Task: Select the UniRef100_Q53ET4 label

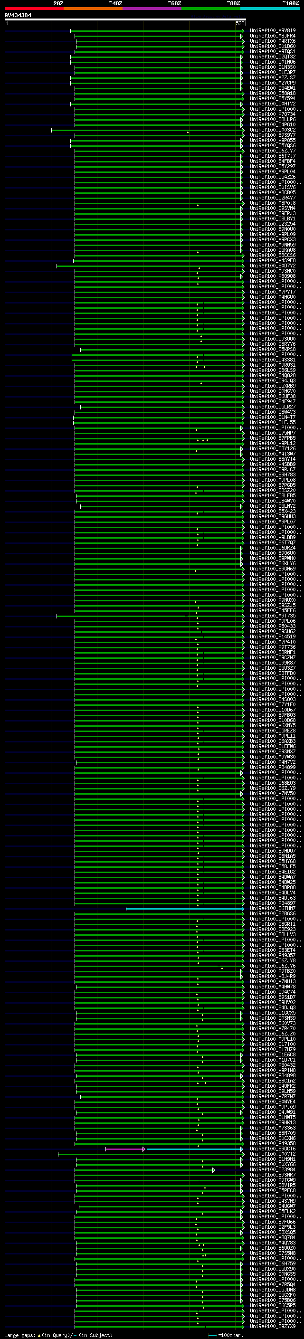Action: click(273, 950)
